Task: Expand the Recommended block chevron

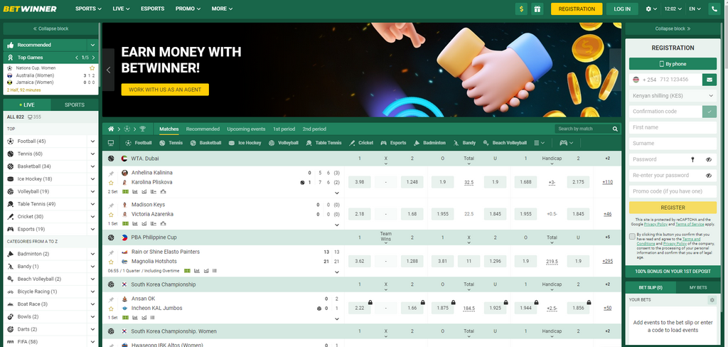Action: click(93, 45)
